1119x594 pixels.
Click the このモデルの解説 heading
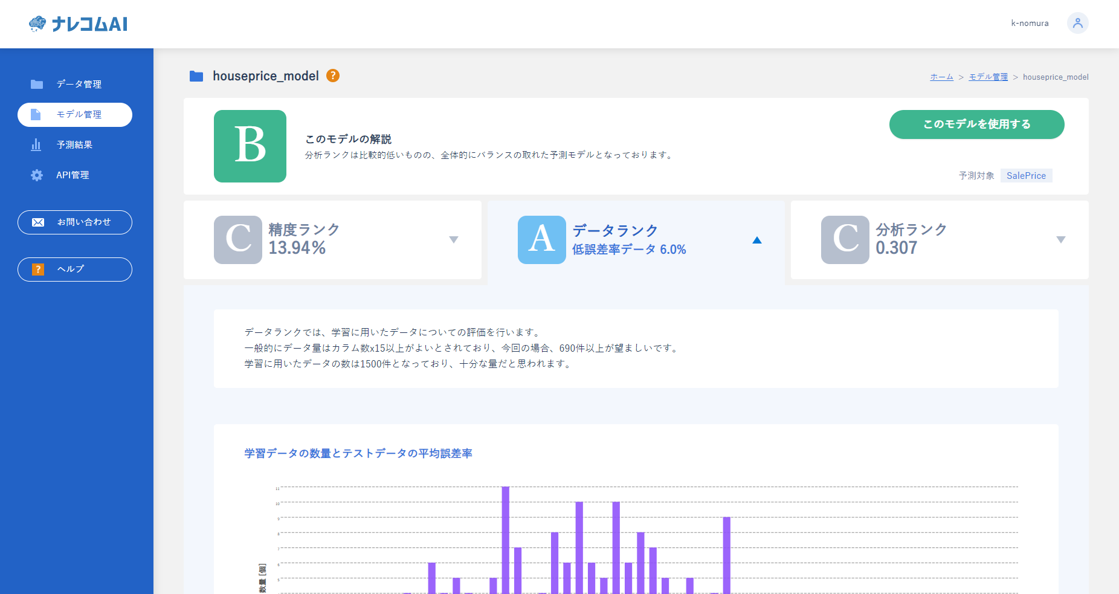[x=349, y=139]
